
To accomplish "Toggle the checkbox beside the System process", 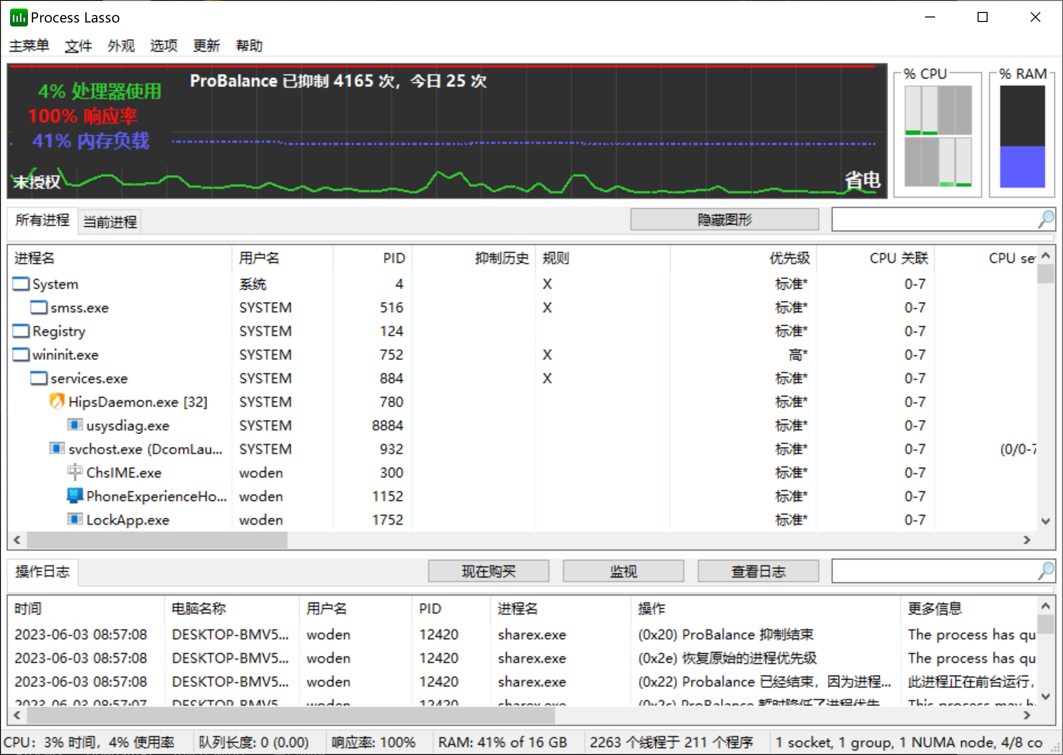I will pyautogui.click(x=21, y=284).
